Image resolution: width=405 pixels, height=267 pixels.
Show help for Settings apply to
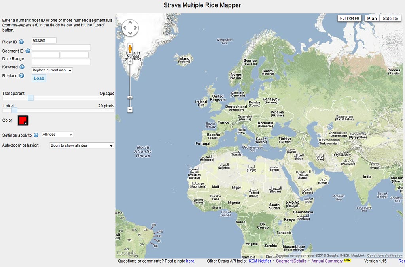pyautogui.click(x=36, y=135)
